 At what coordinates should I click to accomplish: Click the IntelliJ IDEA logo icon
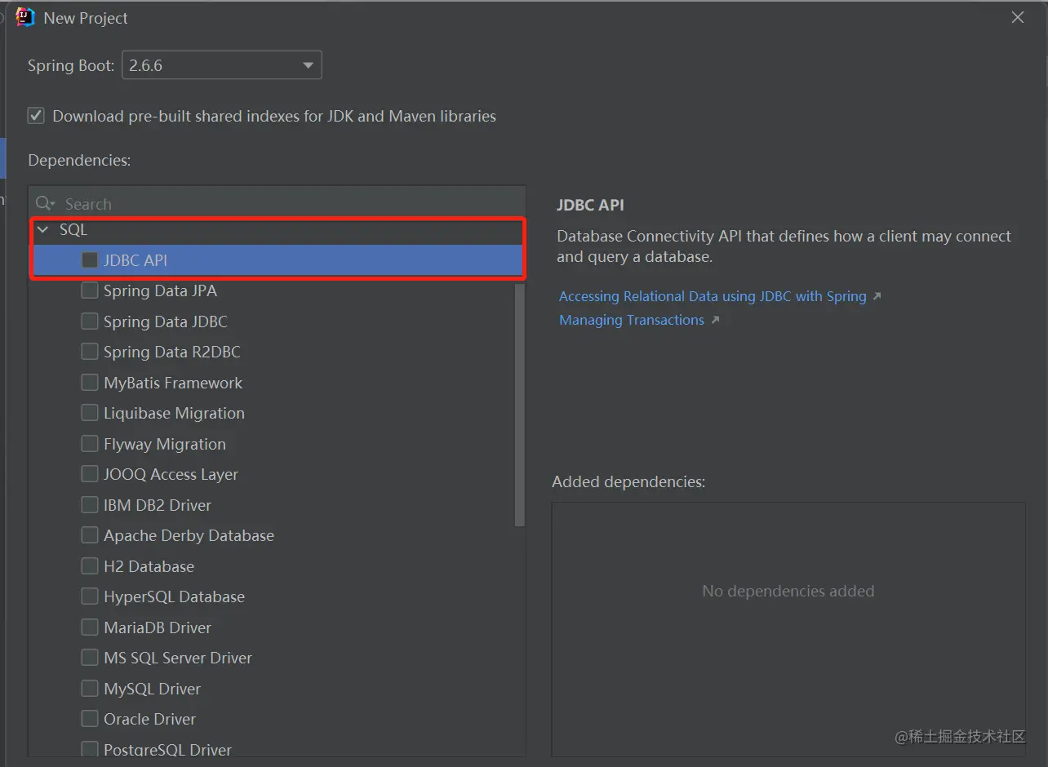[26, 18]
